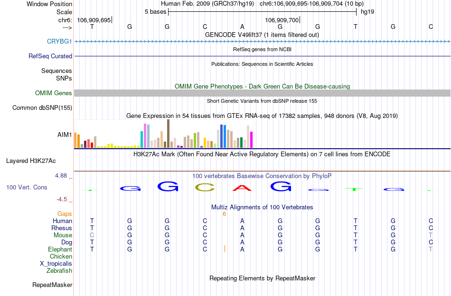Select the 100 Vert. Cons label

(27, 187)
